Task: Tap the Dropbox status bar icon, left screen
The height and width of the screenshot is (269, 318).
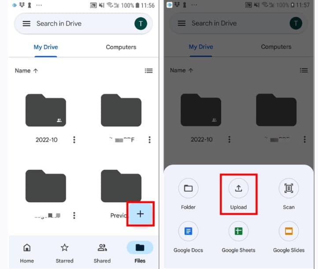Action: [22, 5]
